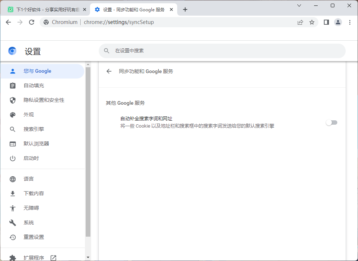The width and height of the screenshot is (358, 261).
Task: Go back to previous page in browser
Action: click(8, 22)
